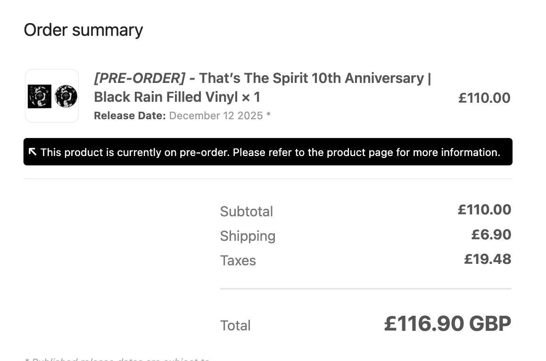The image size is (546, 361).
Task: Click the total £116.90 GBP amount
Action: pyautogui.click(x=447, y=323)
